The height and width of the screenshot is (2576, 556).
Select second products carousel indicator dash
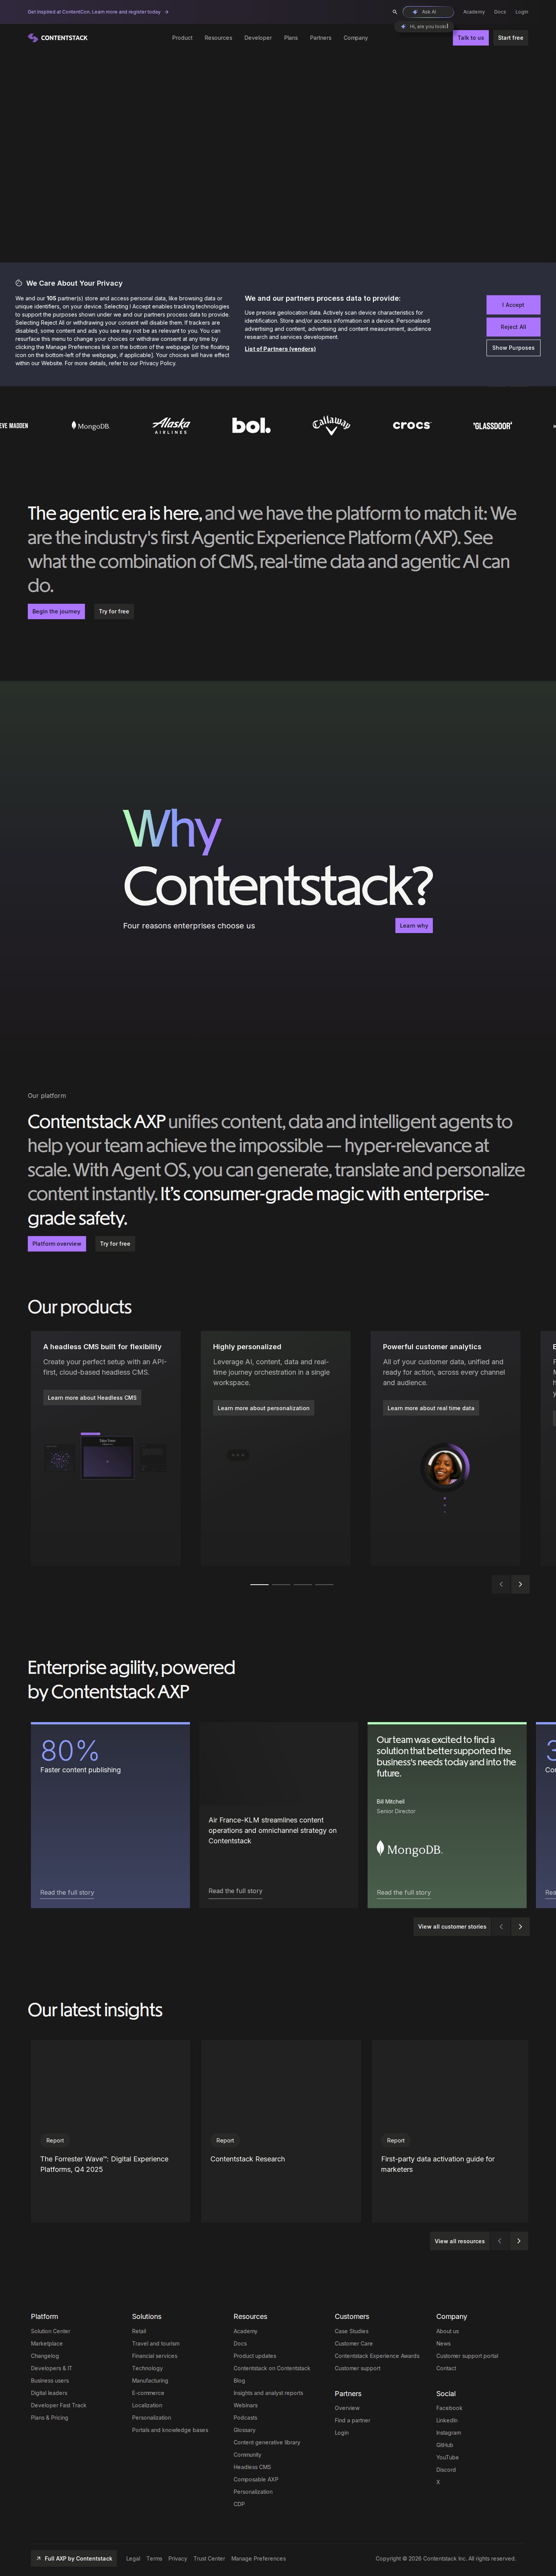(x=281, y=1584)
